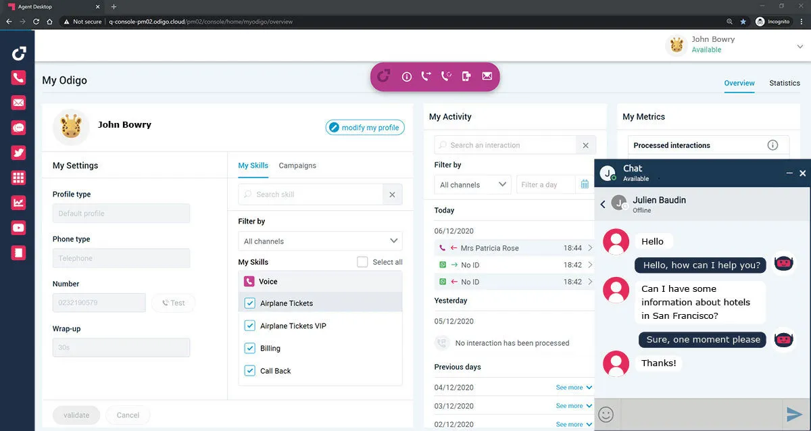811x431 pixels.
Task: Start an outbound call from the floating toolbar
Action: (x=426, y=76)
